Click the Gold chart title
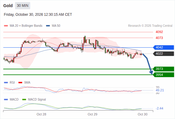 coord(8,6)
